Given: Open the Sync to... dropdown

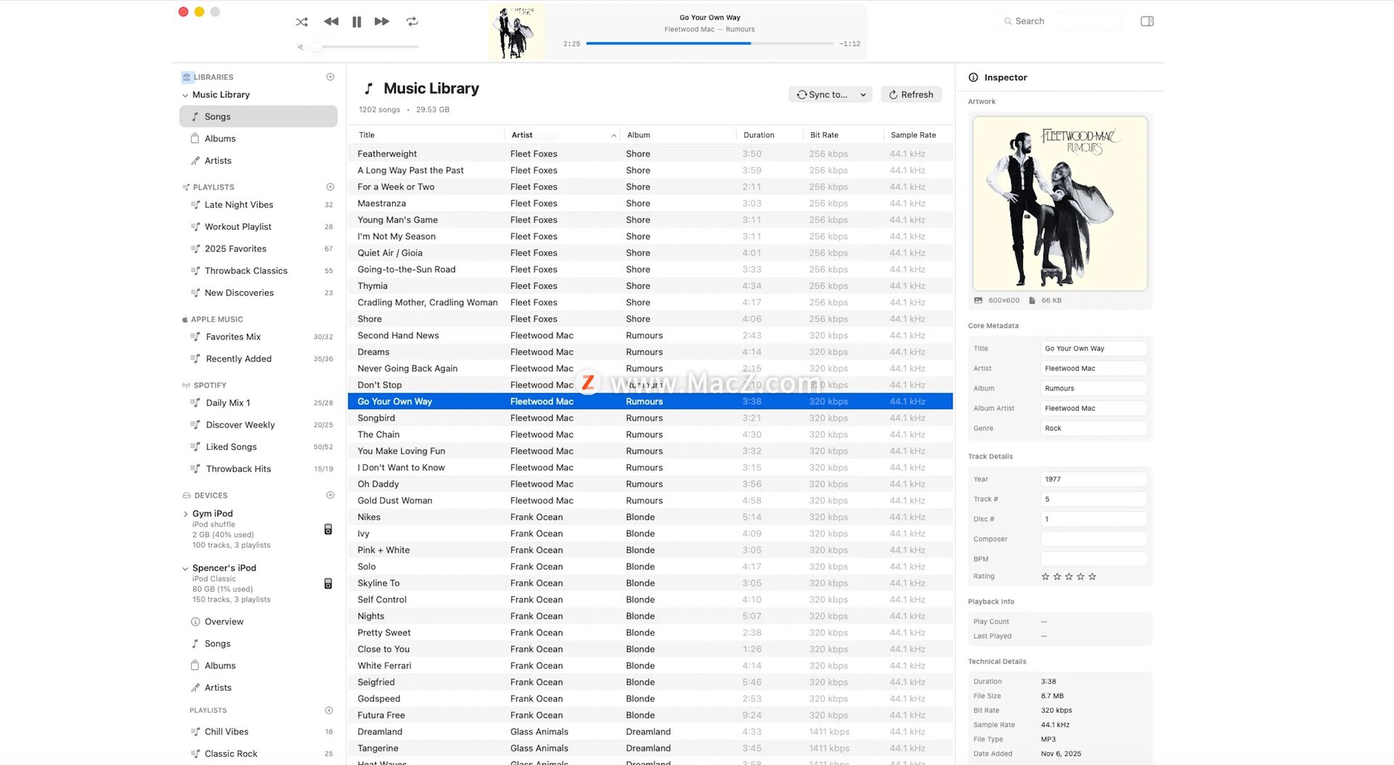Looking at the screenshot, I should coord(831,94).
